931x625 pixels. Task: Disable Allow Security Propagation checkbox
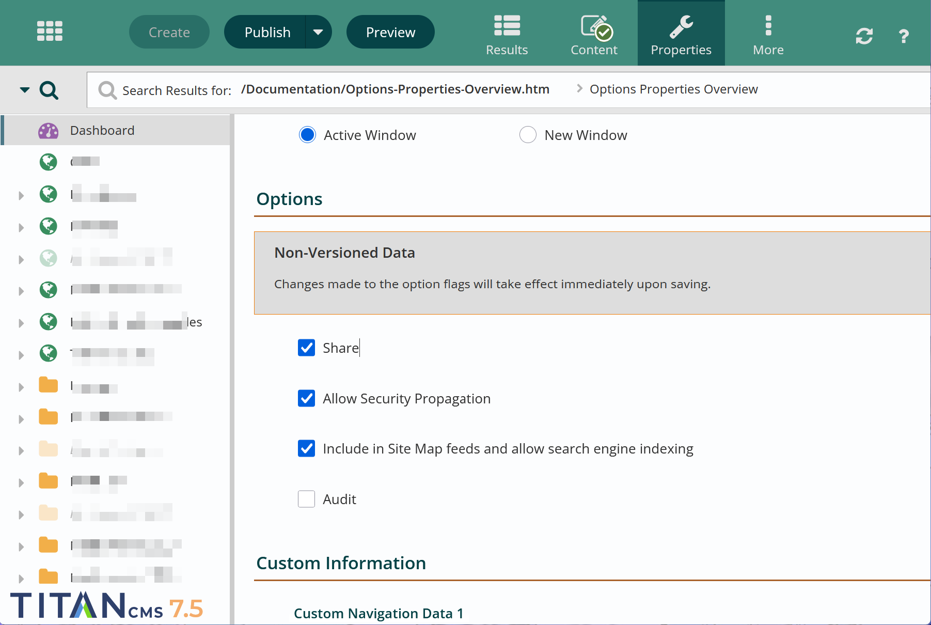click(x=306, y=398)
